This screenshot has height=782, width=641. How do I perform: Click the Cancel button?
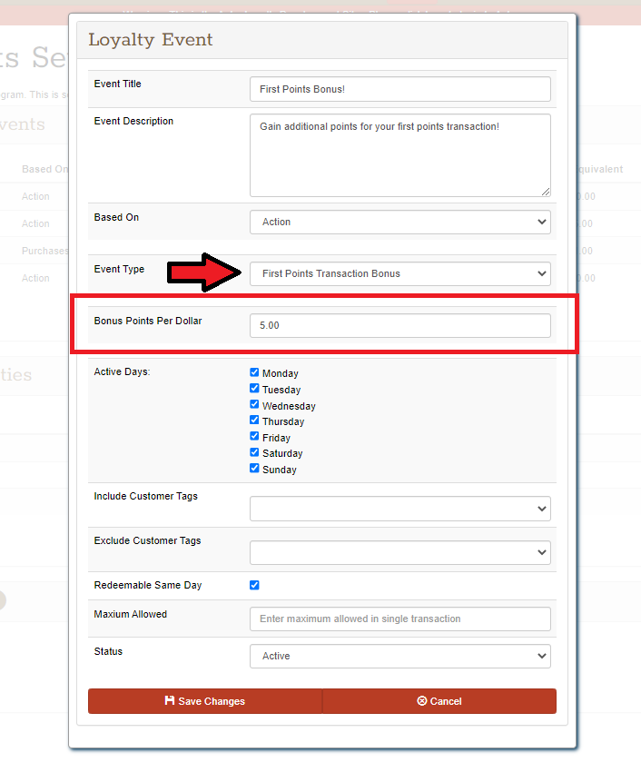[x=439, y=701]
